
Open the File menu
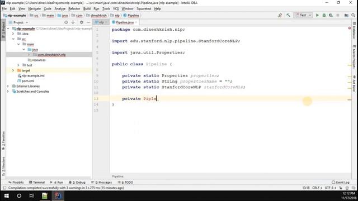click(x=4, y=9)
